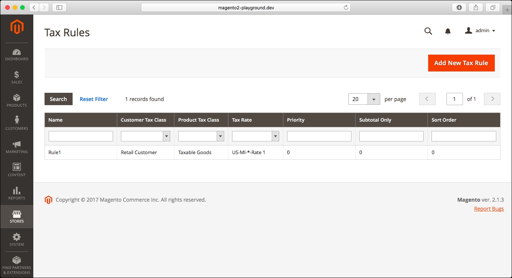Click the Search button

(x=58, y=99)
